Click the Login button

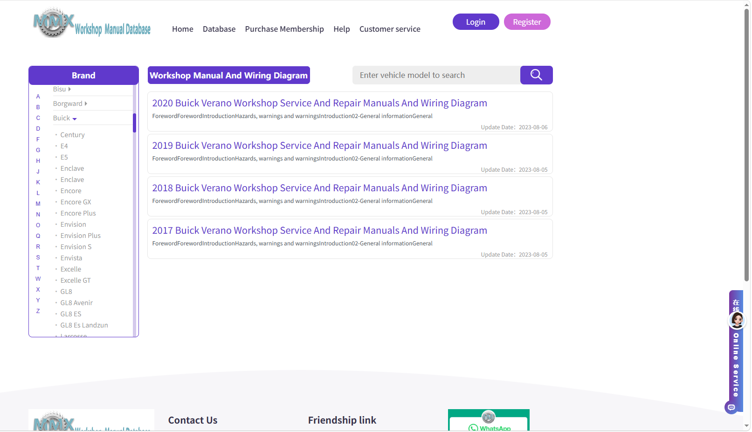(x=476, y=22)
